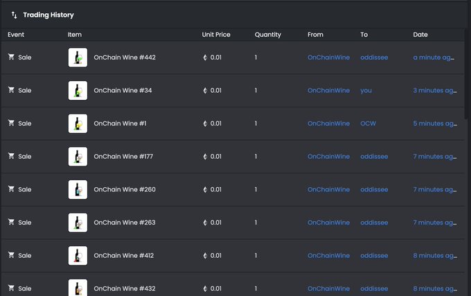Open buyer oddissee link in #263 row
This screenshot has height=296, width=471.
(x=374, y=223)
